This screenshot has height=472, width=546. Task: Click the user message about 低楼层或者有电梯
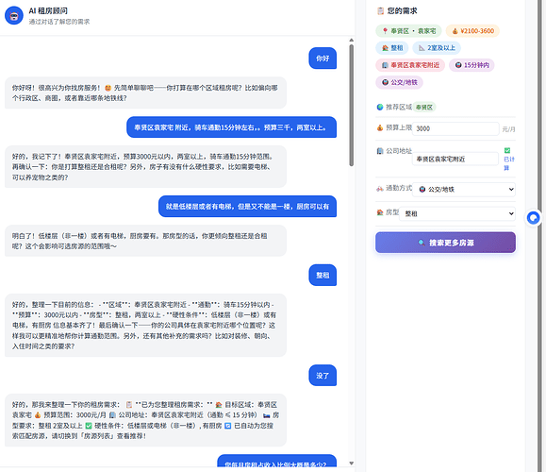[247, 207]
